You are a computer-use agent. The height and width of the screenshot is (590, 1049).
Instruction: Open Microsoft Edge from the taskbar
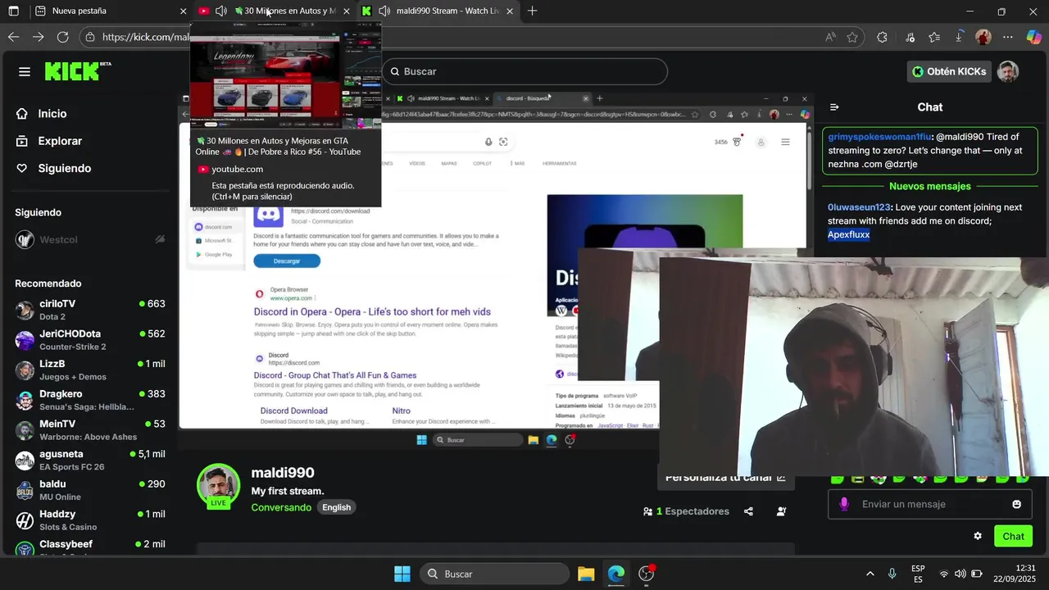coord(616,574)
